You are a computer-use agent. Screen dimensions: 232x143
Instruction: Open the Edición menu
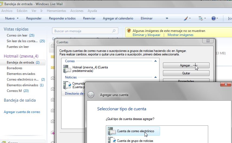pyautogui.click(x=22, y=11)
